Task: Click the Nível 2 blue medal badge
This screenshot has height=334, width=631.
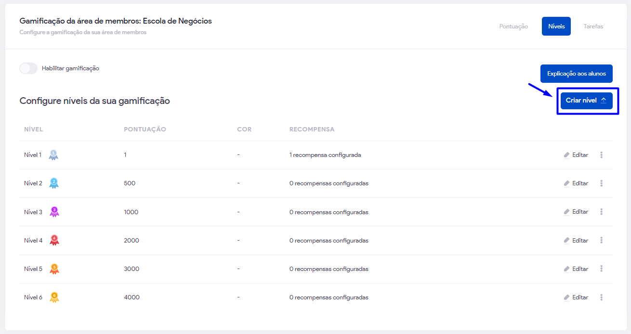Action: (x=54, y=183)
